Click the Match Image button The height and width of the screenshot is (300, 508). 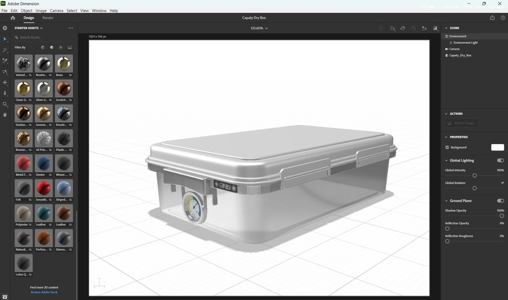pos(462,123)
